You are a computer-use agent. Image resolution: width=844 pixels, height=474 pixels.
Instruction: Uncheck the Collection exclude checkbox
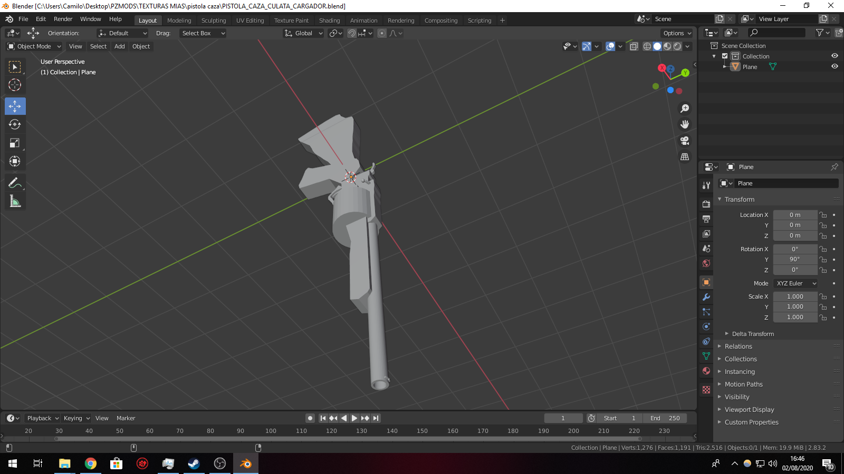725,56
